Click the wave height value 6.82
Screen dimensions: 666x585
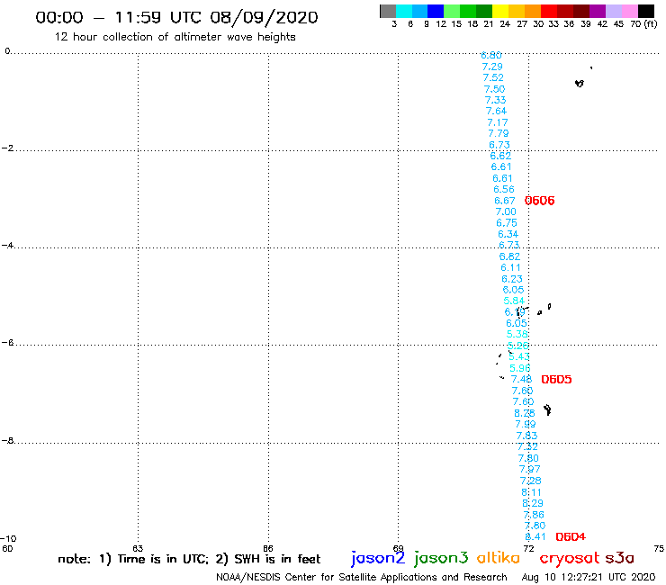pos(509,256)
